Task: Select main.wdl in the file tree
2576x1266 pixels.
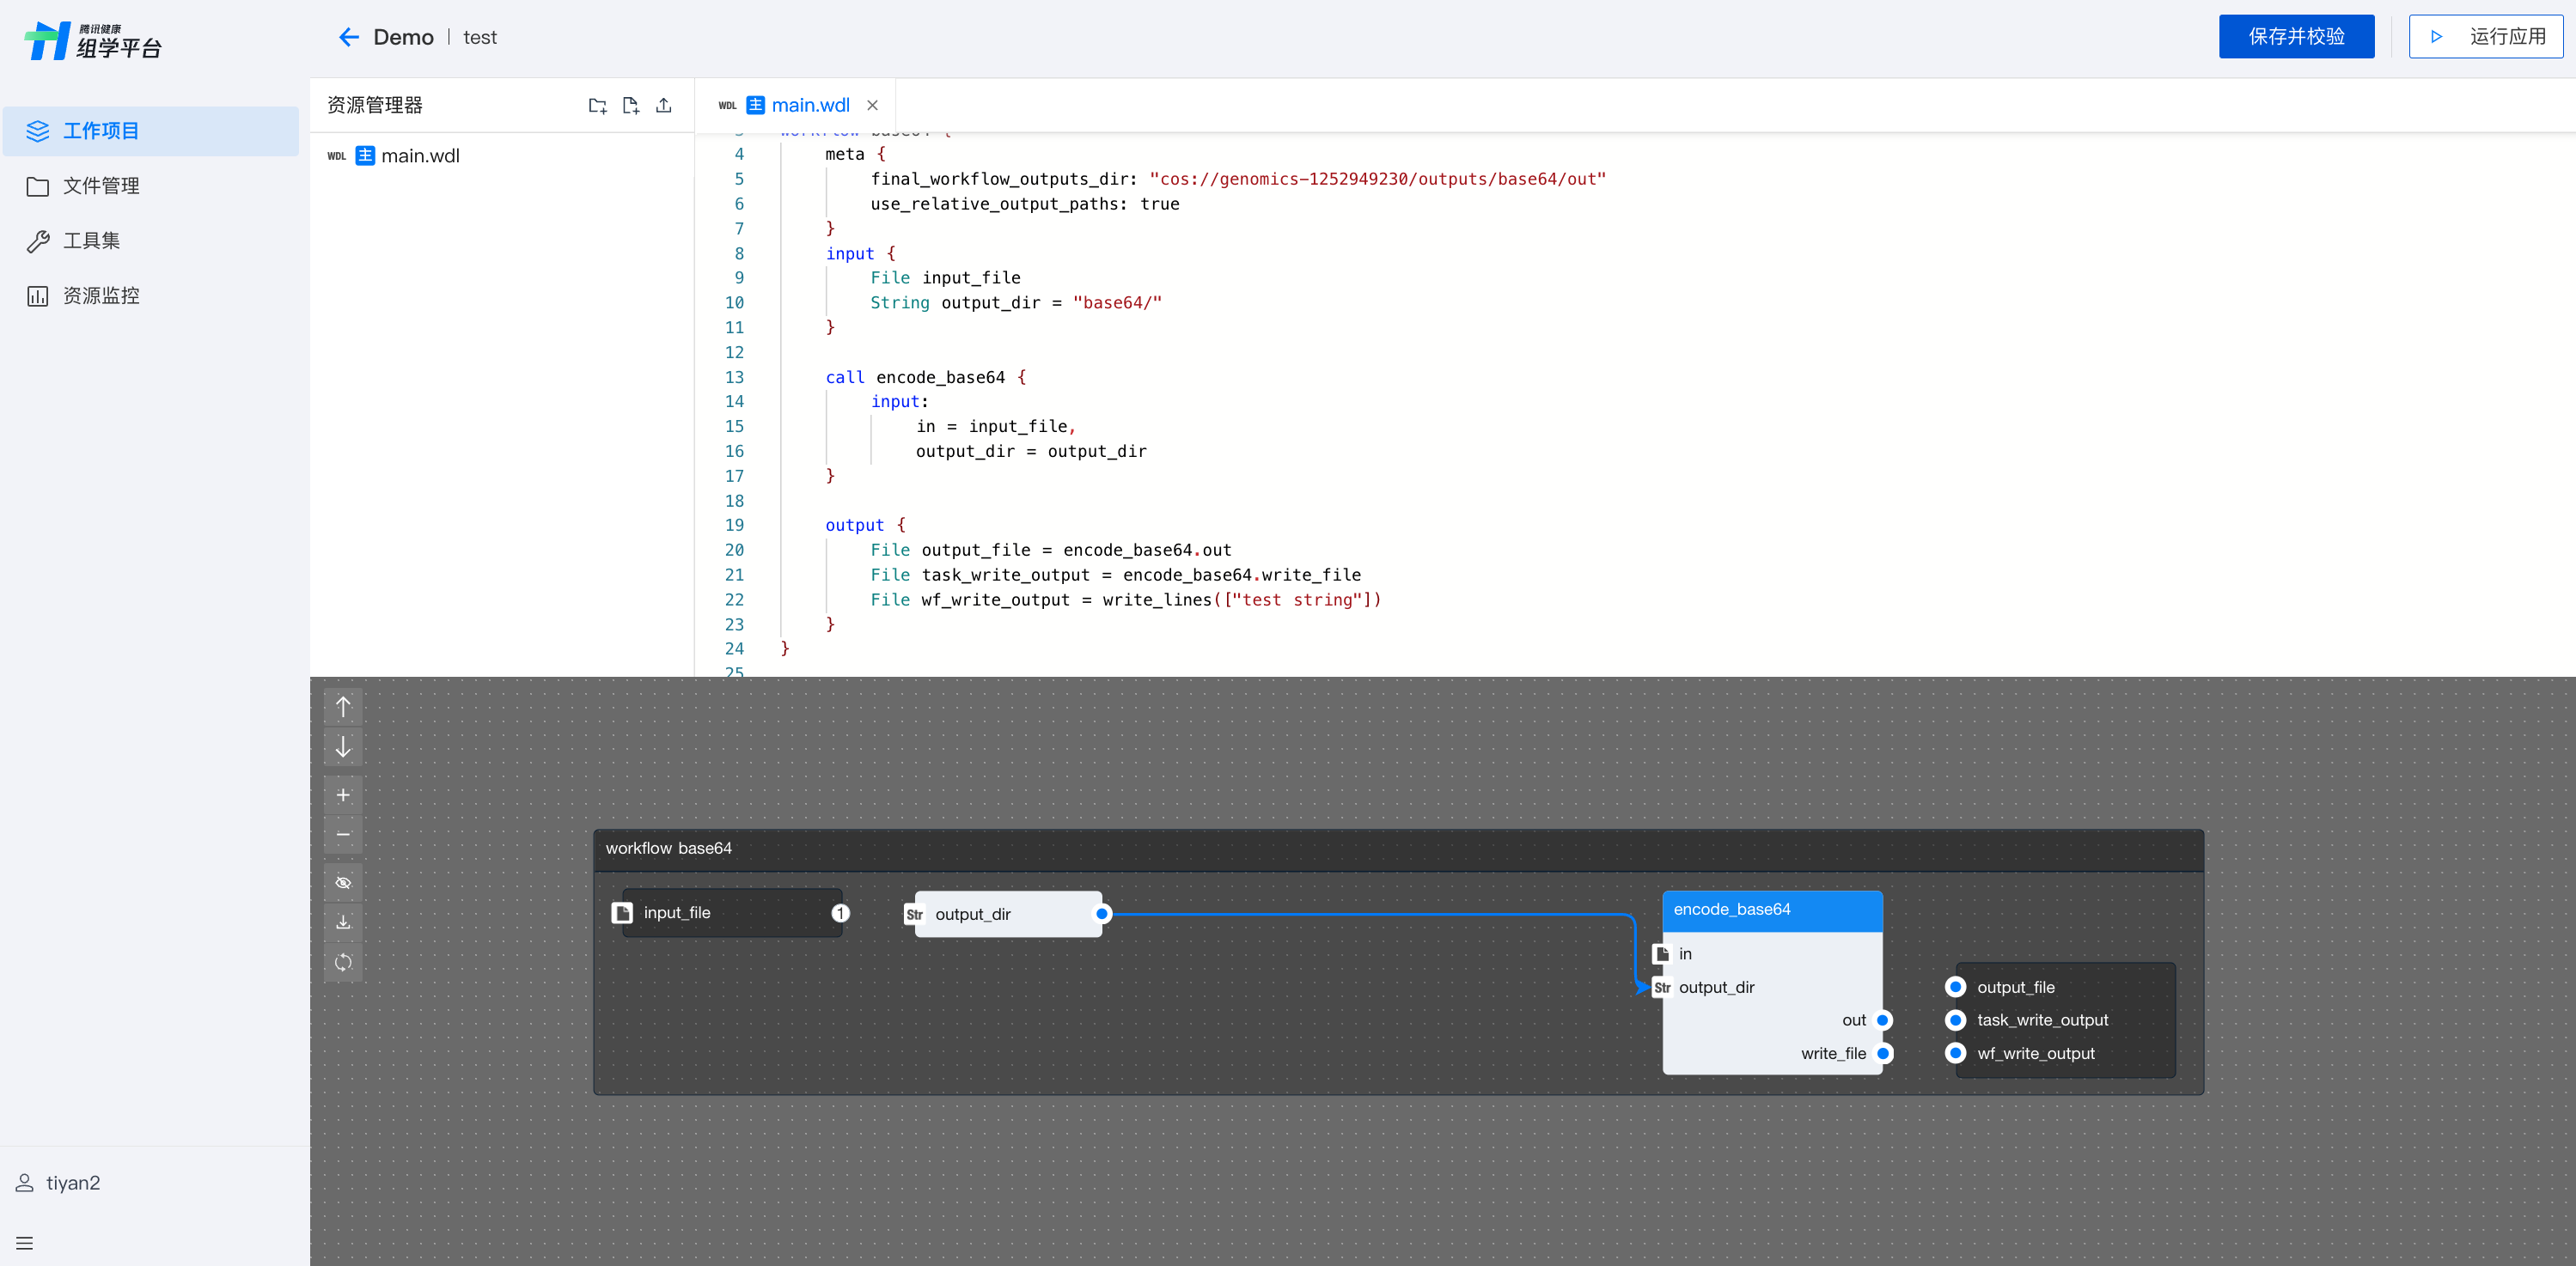Action: (x=420, y=155)
